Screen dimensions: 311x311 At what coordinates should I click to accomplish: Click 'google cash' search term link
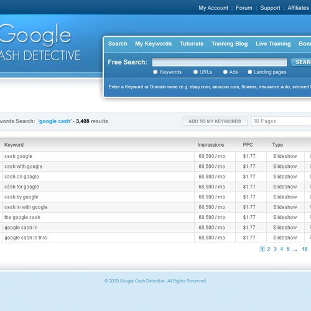[x=55, y=121]
